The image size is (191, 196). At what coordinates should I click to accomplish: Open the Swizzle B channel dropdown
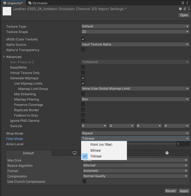tap(149, 126)
